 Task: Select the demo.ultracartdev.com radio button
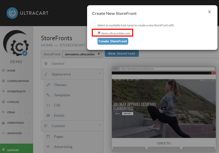pos(99,33)
